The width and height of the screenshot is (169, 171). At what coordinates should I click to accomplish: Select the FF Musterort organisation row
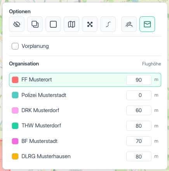pyautogui.click(x=85, y=80)
